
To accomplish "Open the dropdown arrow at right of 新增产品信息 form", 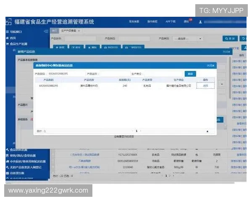I will click(222, 84).
